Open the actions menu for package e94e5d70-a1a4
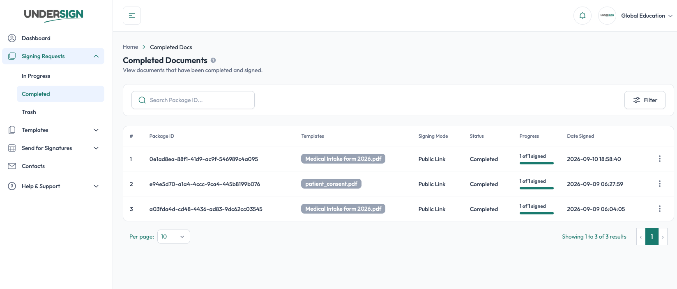This screenshot has height=289, width=677. pos(660,184)
